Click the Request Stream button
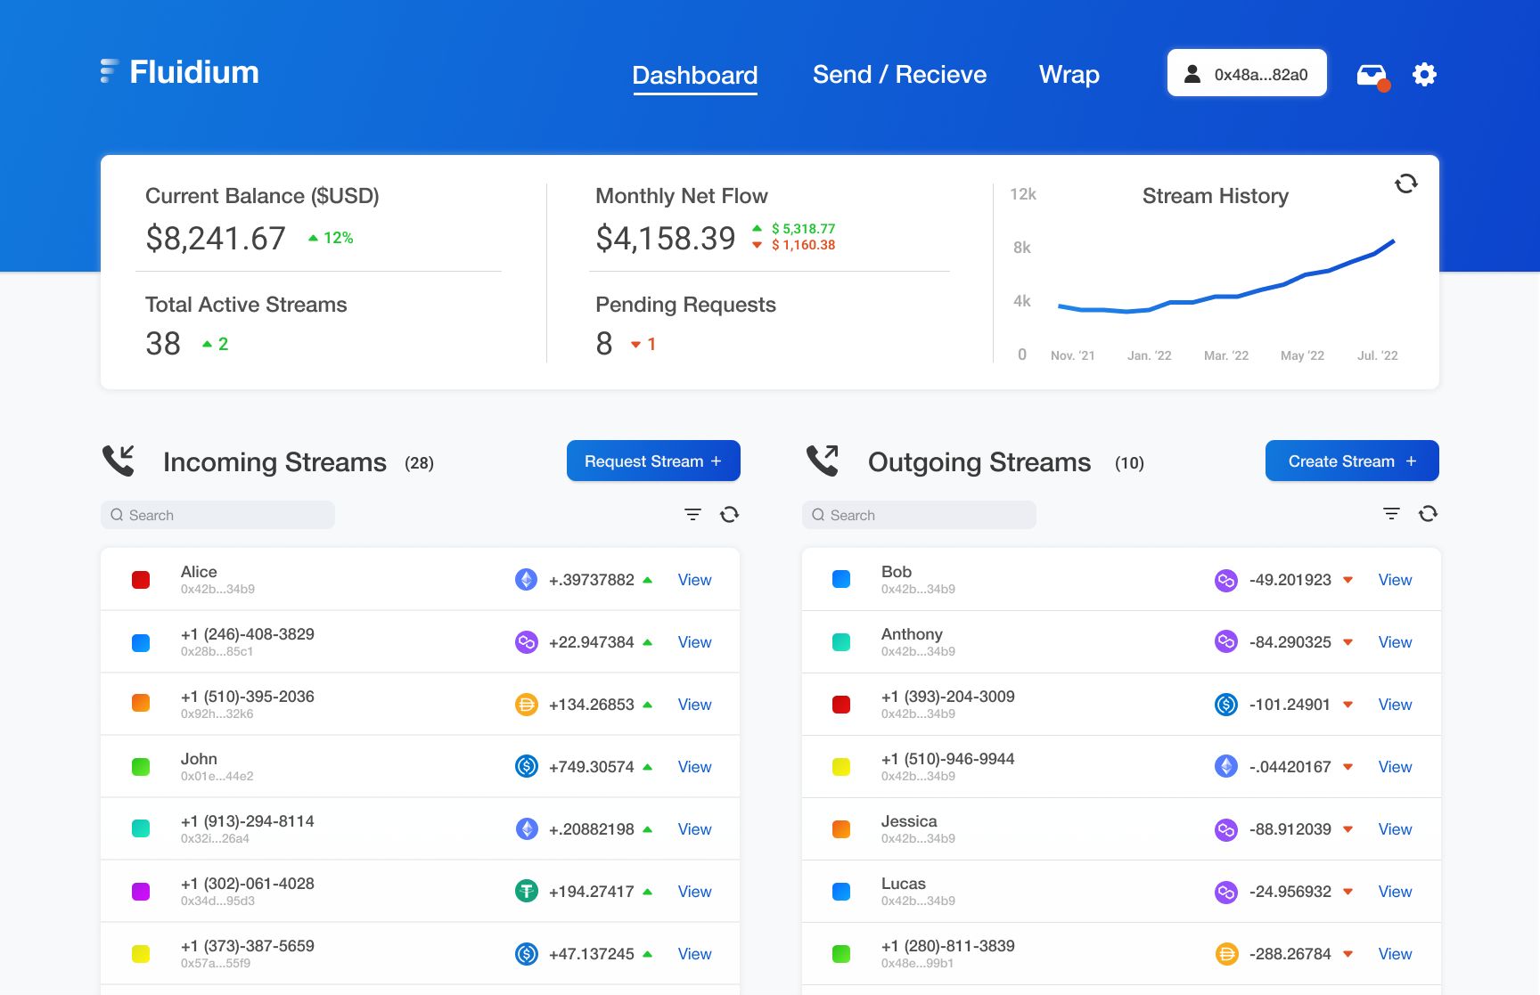The height and width of the screenshot is (995, 1540). pos(653,461)
